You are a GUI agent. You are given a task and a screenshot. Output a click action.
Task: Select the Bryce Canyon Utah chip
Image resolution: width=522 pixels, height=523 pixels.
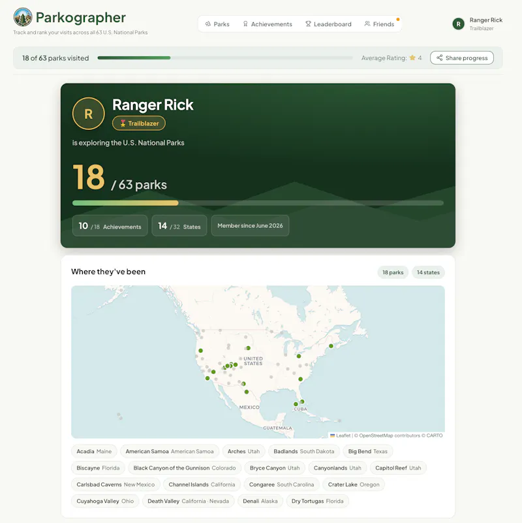point(275,468)
